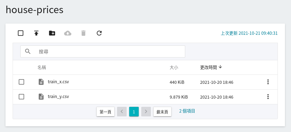Image resolution: width=291 pixels, height=132 pixels.
Task: Check the box for train_x.csv
Action: (x=21, y=82)
